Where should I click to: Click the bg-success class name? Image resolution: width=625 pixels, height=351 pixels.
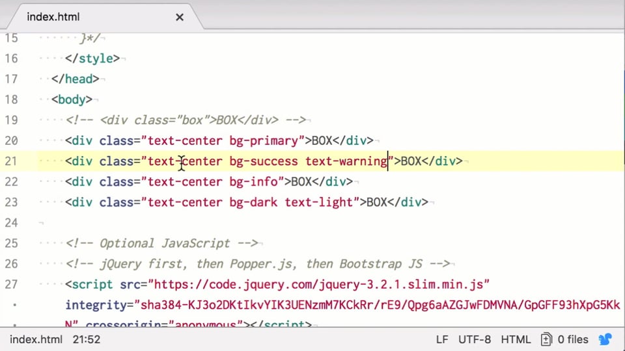point(264,161)
